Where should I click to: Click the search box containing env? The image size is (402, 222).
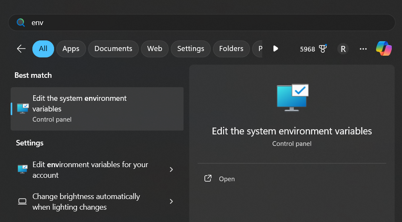(201, 23)
